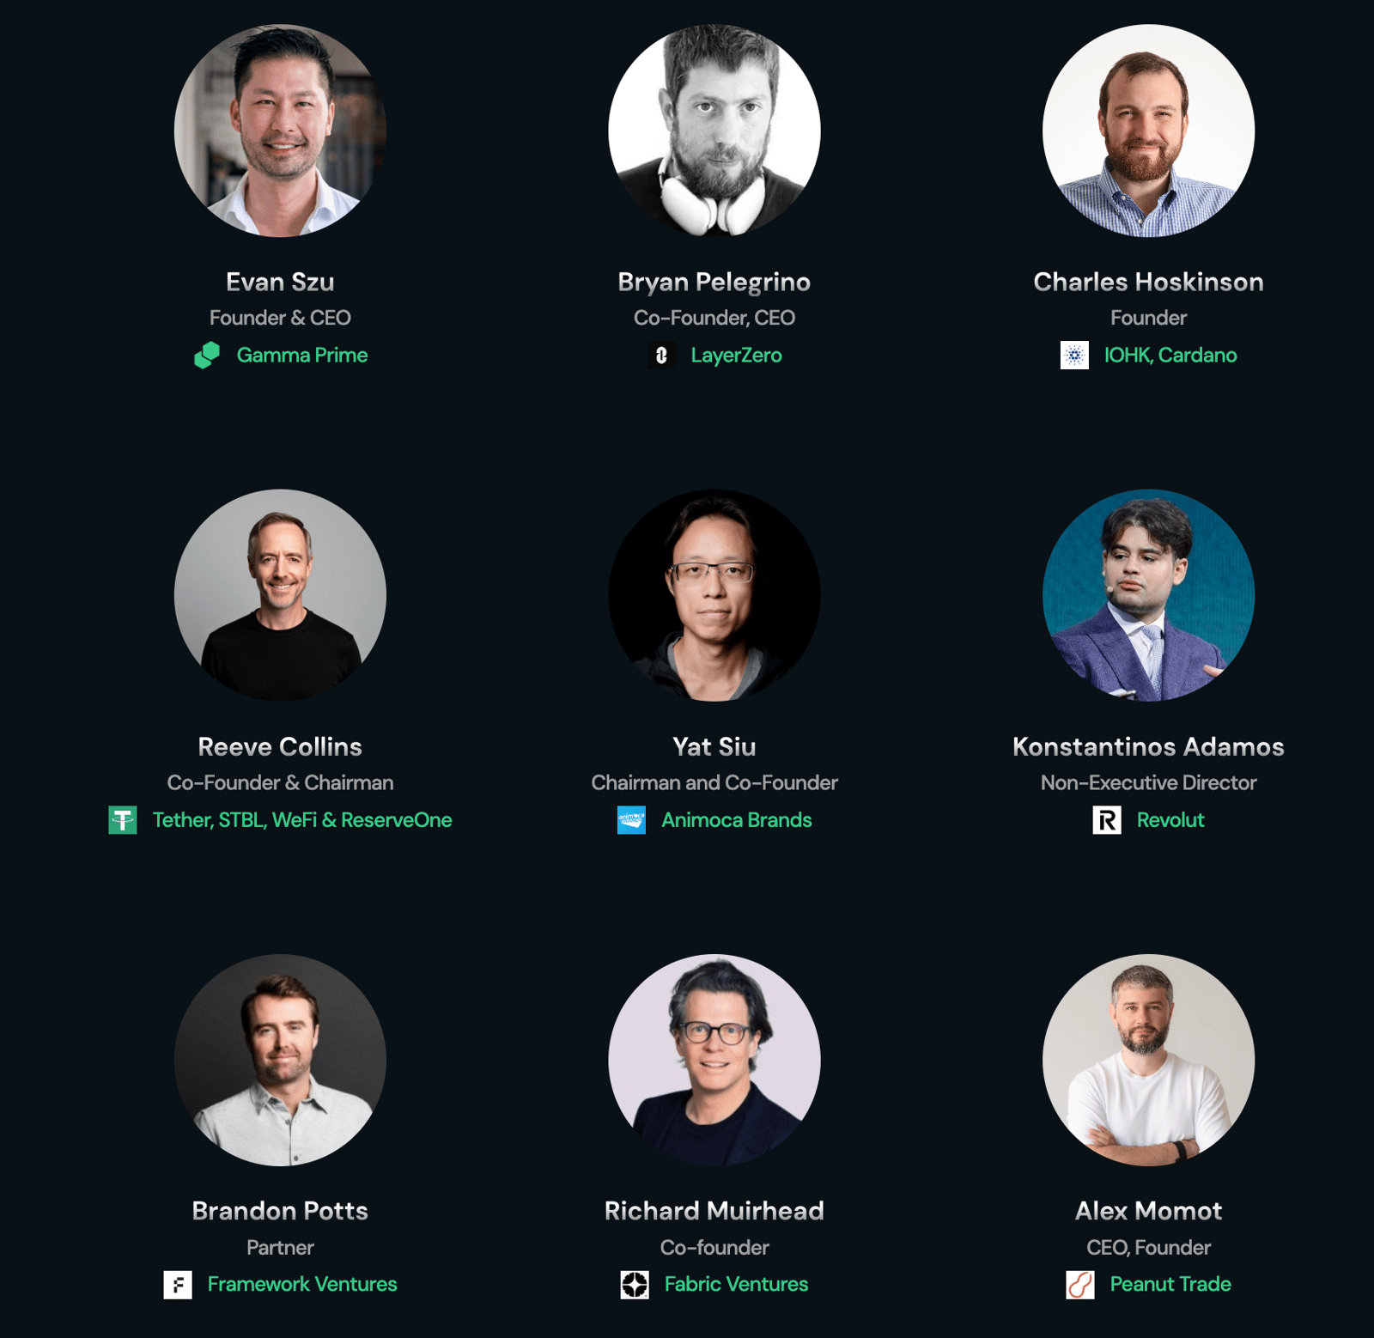The height and width of the screenshot is (1338, 1374).
Task: Click the LayerZero logo icon
Action: [661, 355]
